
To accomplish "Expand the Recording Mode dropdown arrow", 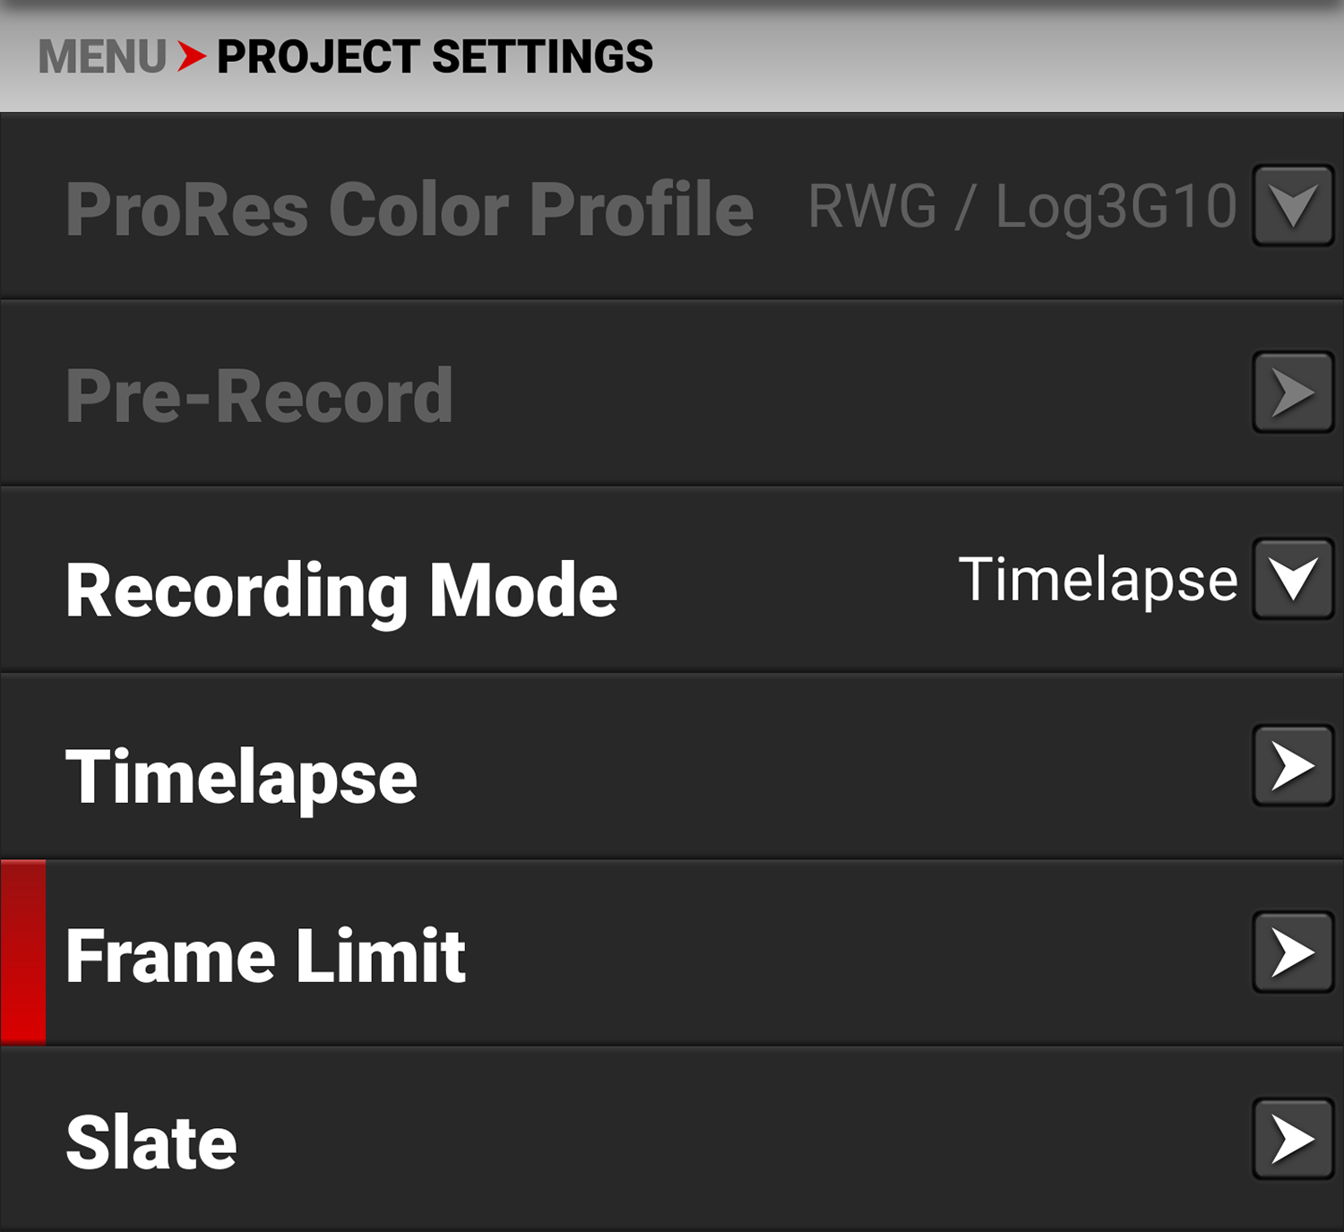I will (x=1293, y=579).
